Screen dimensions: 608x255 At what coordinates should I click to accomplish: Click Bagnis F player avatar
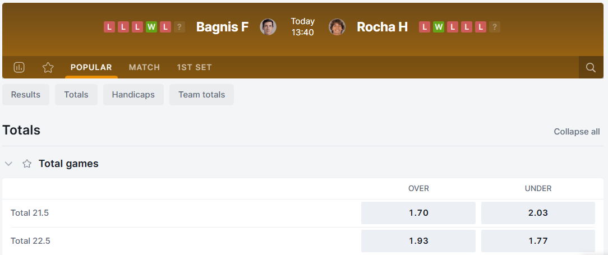(x=268, y=27)
